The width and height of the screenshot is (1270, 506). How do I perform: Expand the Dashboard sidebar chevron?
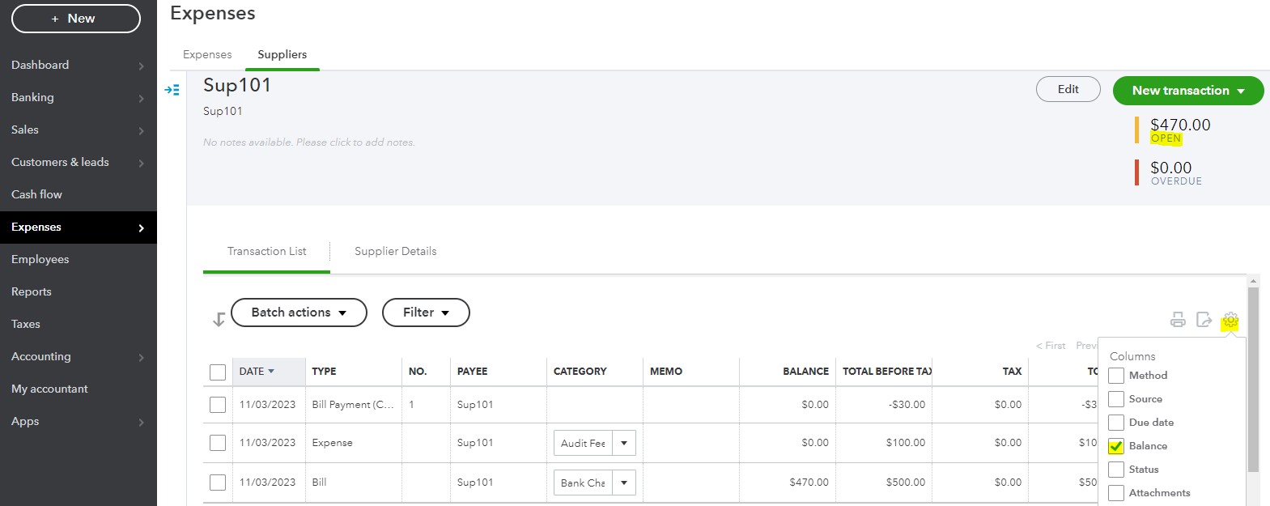(x=141, y=66)
